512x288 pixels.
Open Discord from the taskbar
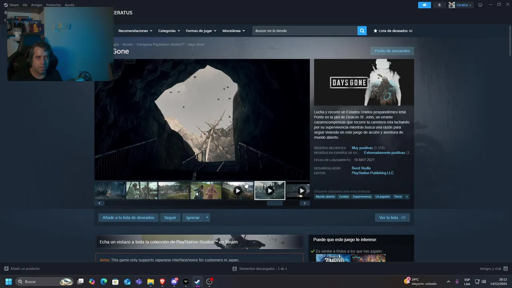(x=174, y=282)
